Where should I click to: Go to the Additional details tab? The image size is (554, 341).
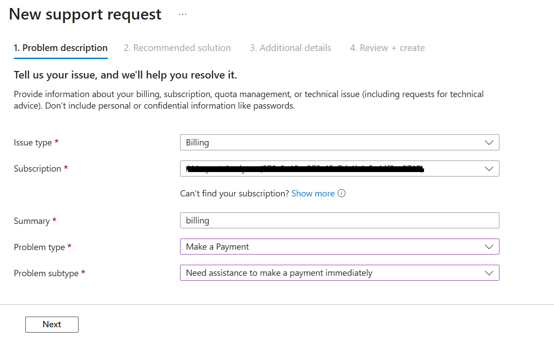(290, 48)
